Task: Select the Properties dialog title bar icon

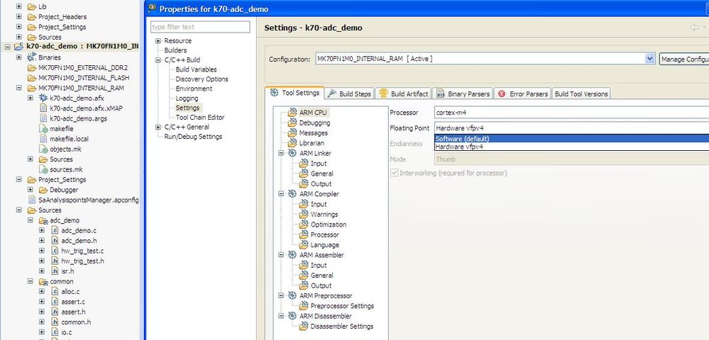Action: [152, 8]
